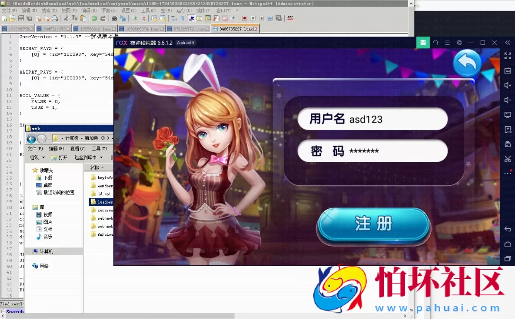Open Nox keyboard mapping tool
The width and height of the screenshot is (515, 319).
coord(508,70)
